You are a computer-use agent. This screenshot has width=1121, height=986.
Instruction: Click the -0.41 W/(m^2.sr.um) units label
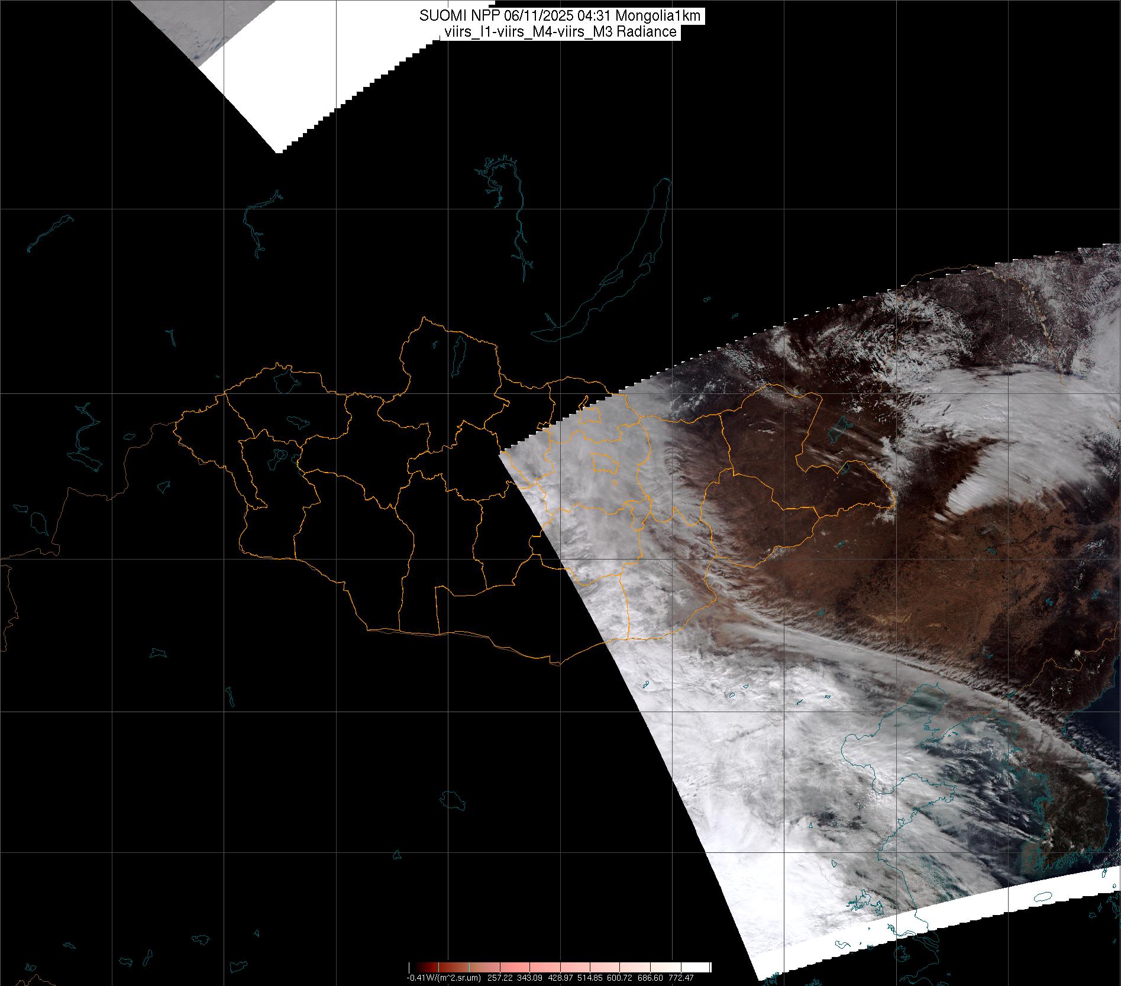(443, 978)
